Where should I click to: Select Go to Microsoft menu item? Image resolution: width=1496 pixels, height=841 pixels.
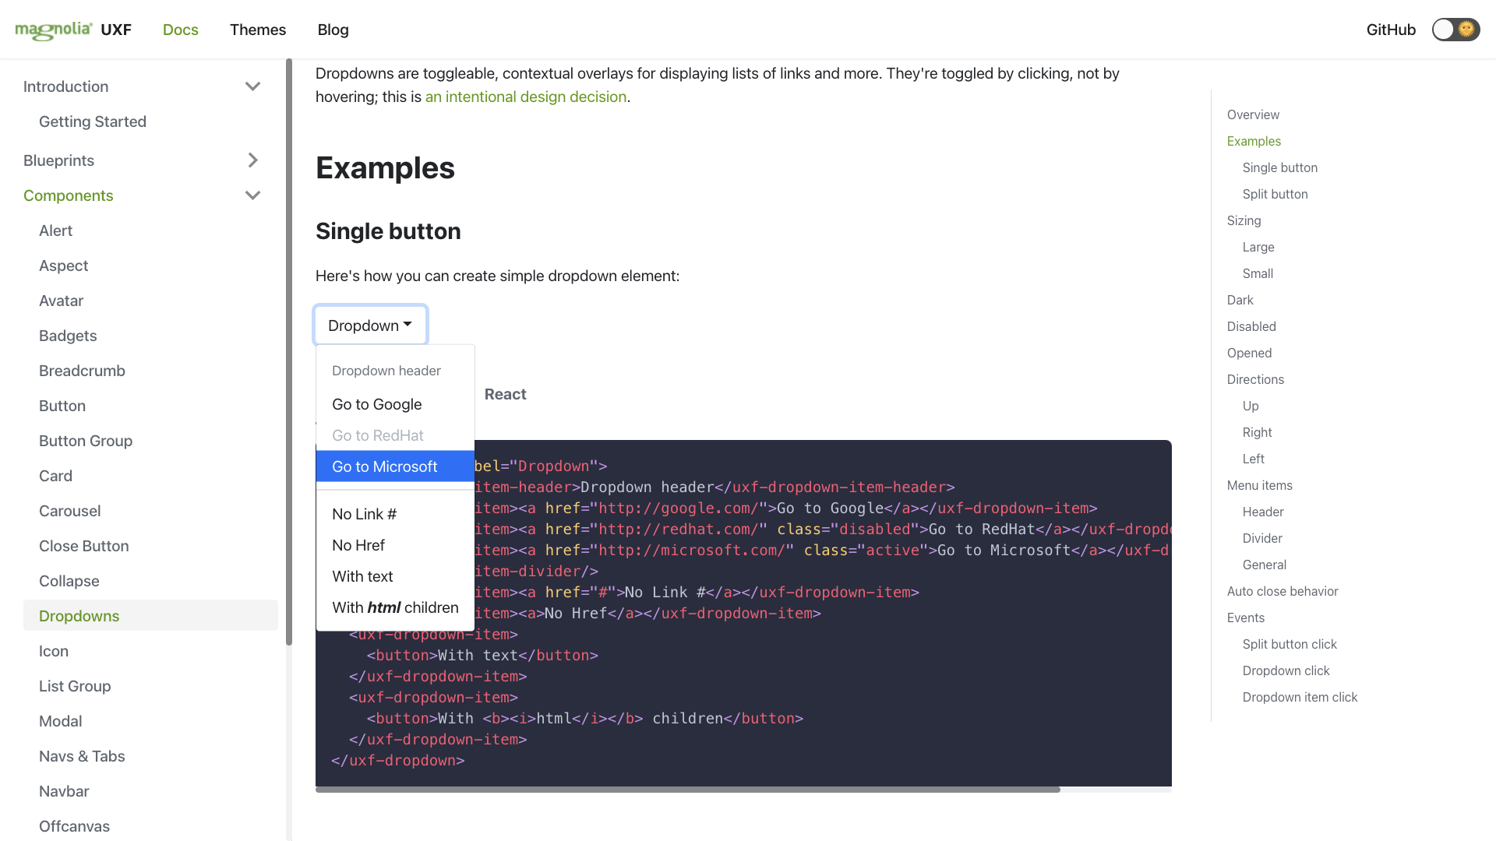point(385,466)
